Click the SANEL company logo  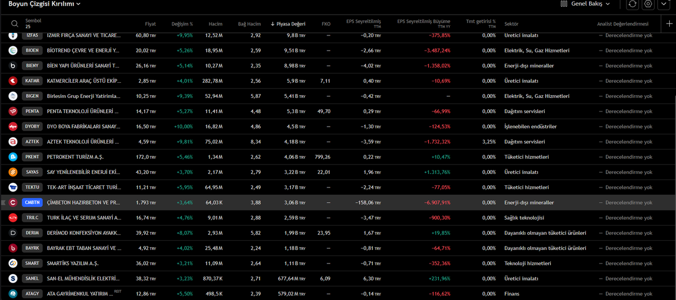click(13, 279)
